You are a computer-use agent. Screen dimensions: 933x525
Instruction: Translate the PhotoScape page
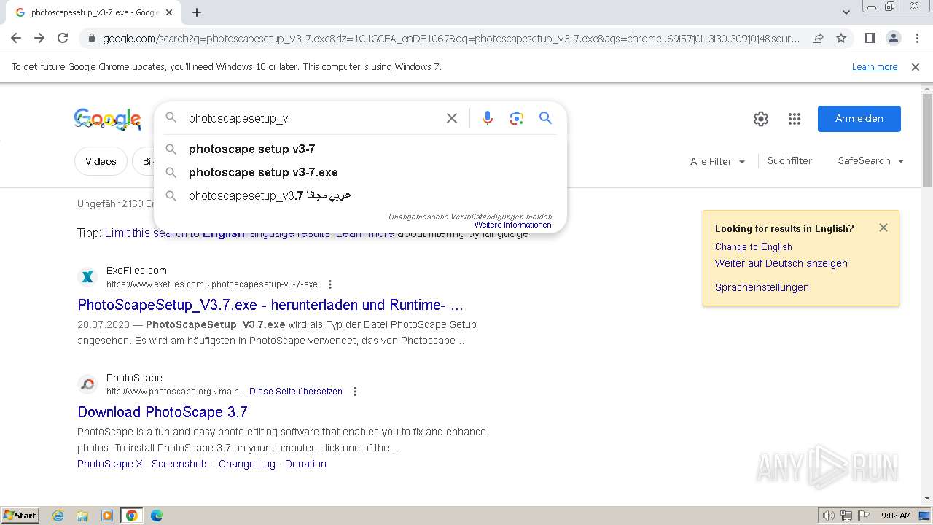296,392
